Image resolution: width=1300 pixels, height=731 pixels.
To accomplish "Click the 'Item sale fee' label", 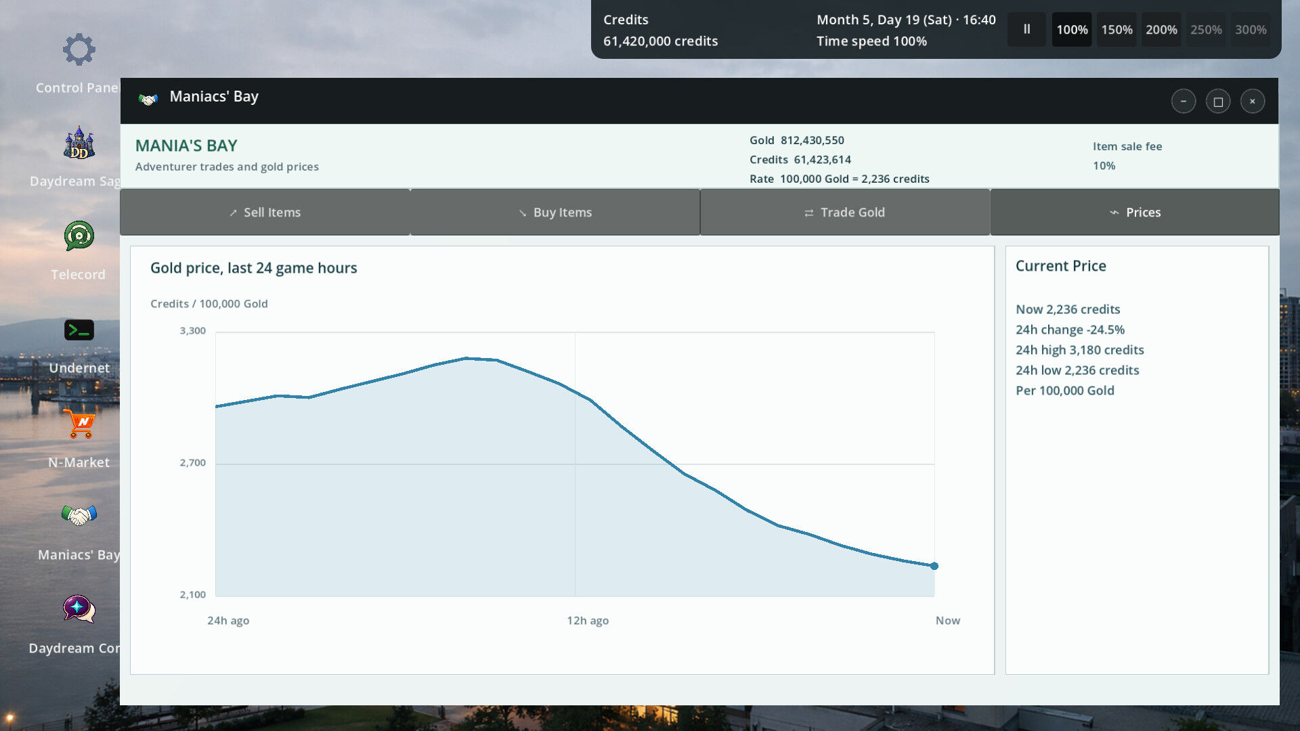I will tap(1127, 146).
